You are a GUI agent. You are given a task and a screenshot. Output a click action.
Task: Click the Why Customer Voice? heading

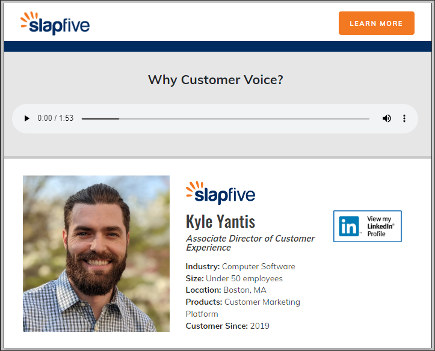coord(215,80)
